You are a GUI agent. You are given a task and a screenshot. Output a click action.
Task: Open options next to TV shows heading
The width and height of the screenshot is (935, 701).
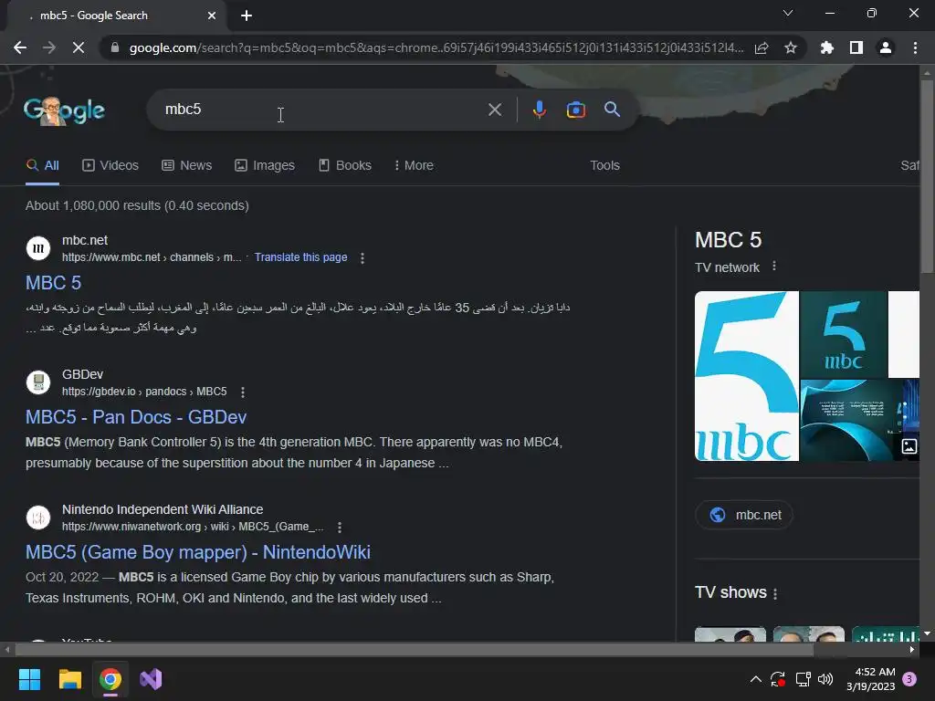tap(775, 593)
